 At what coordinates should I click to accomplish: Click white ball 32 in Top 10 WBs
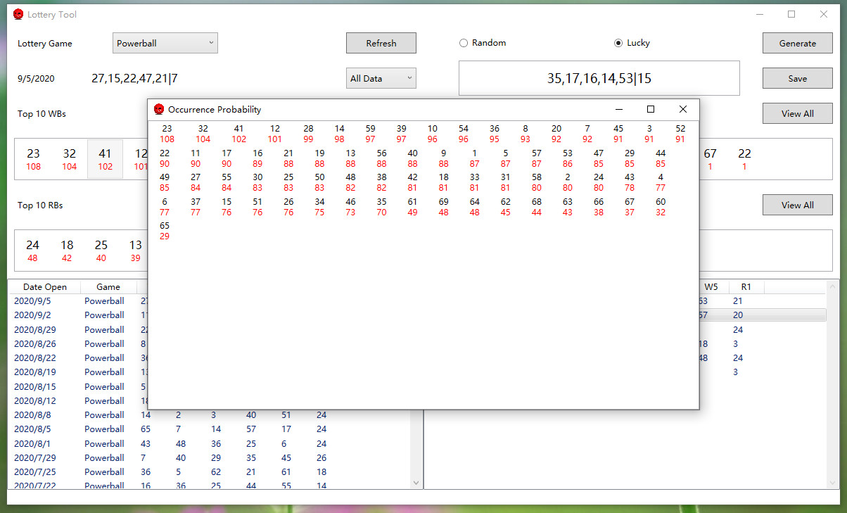click(69, 159)
